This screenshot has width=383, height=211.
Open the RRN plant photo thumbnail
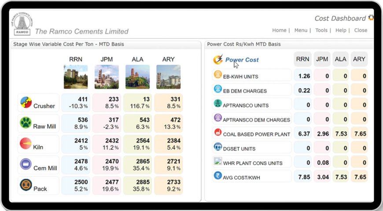pos(76,77)
